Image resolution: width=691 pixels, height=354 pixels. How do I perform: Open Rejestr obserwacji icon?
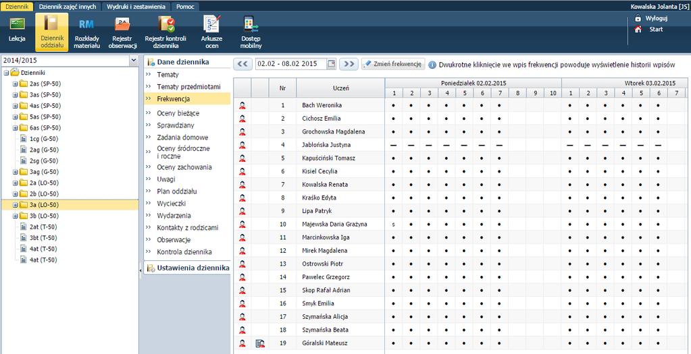tap(122, 32)
